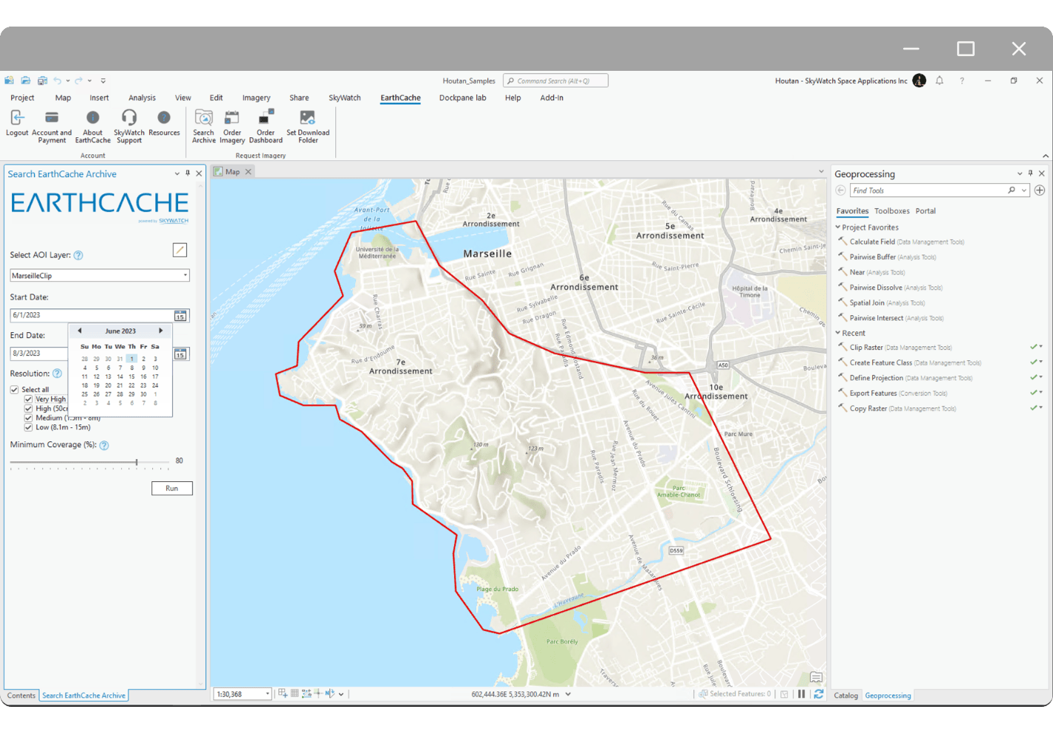This screenshot has height=732, width=1053.
Task: Open the Customize Quick Access Toolbar dropdown
Action: click(103, 80)
